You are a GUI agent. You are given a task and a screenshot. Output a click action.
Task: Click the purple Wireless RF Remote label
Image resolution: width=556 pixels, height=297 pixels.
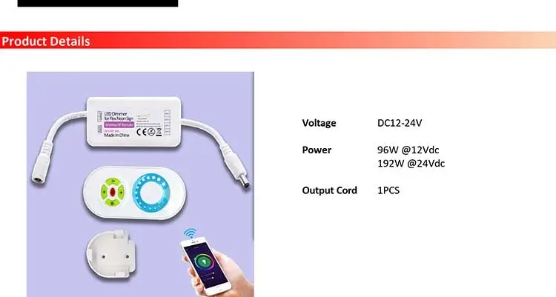tap(119, 124)
